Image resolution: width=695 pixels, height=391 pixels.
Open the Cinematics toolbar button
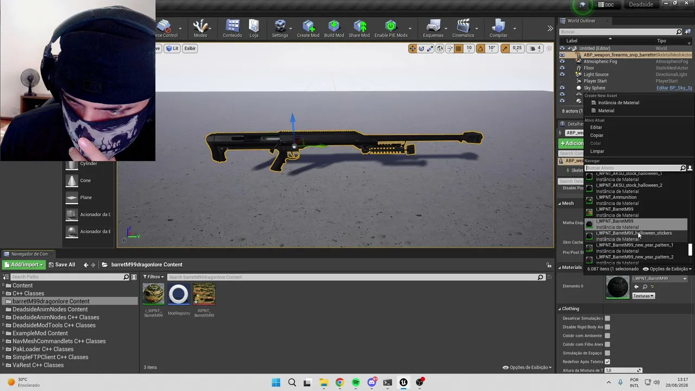tap(463, 28)
